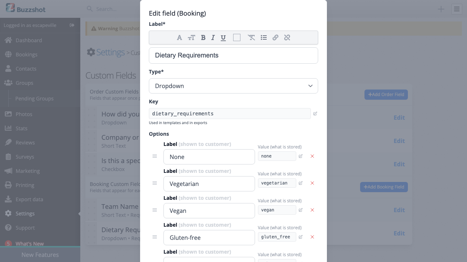Viewport: 467px width, 262px height.
Task: Clear text formatting with the remove-format icon
Action: pos(251,37)
